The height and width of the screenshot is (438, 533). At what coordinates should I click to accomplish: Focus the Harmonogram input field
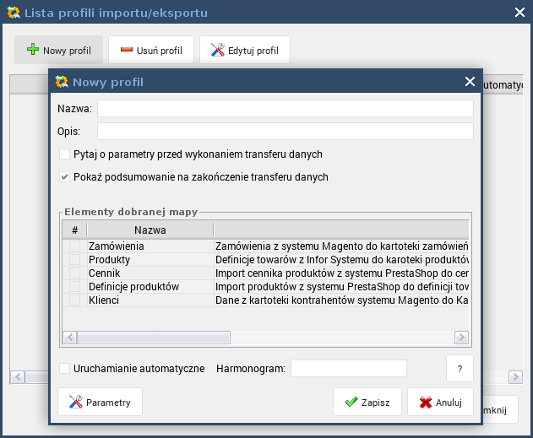(348, 369)
